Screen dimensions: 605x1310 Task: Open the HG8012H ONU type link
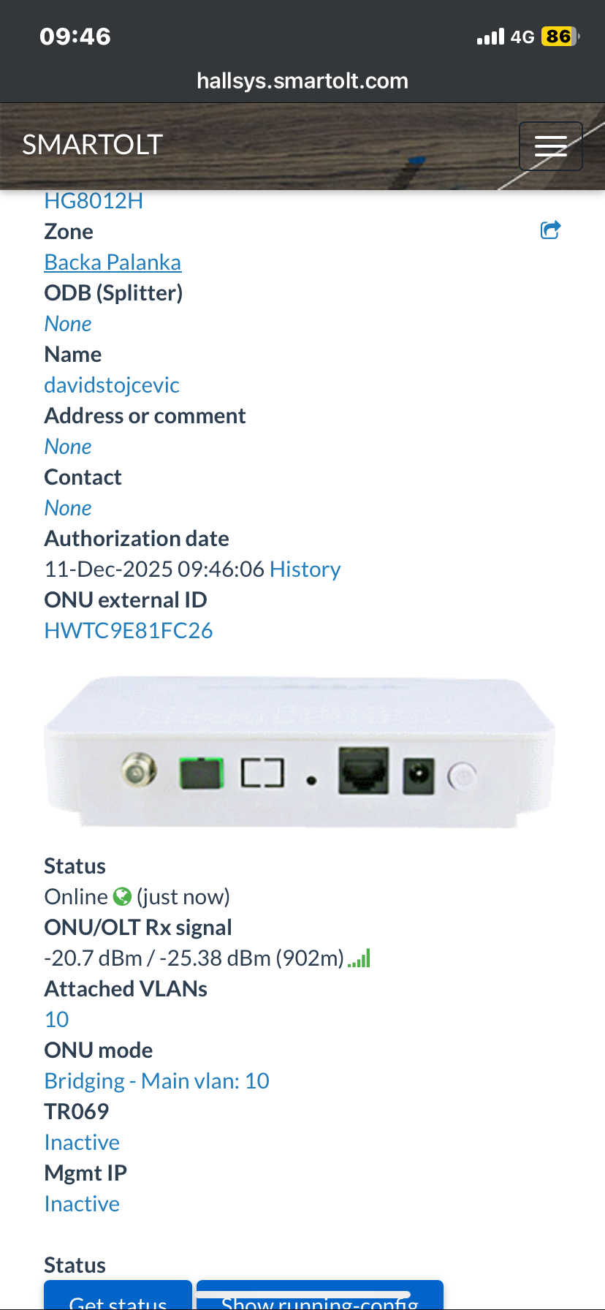tap(94, 200)
